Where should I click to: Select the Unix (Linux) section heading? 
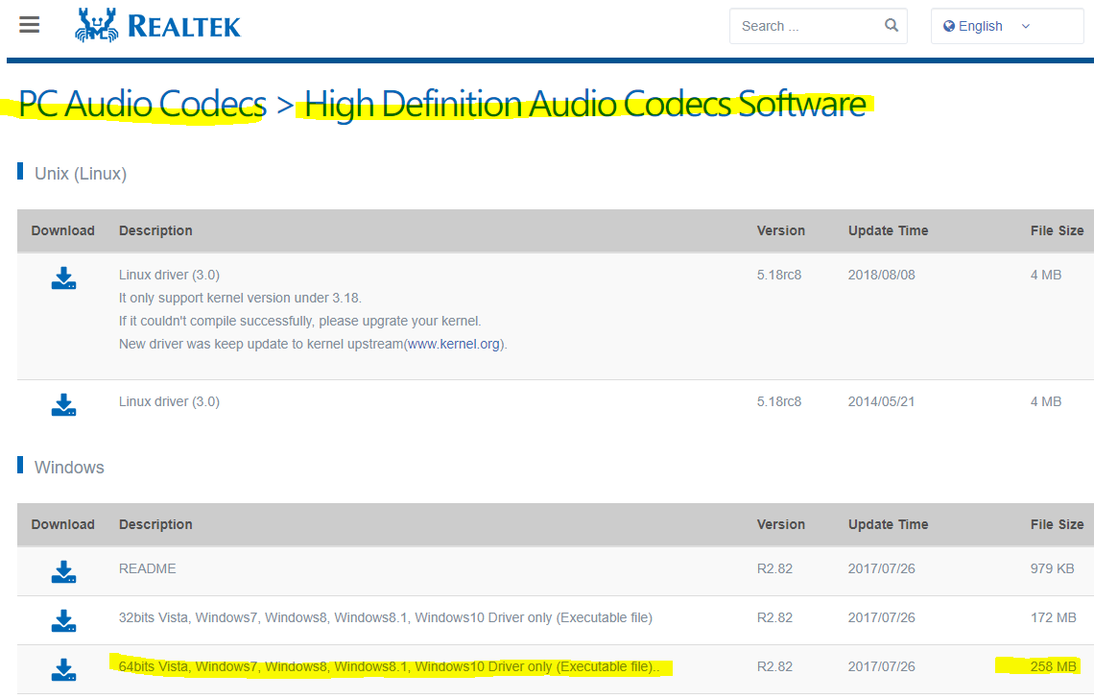[x=81, y=173]
